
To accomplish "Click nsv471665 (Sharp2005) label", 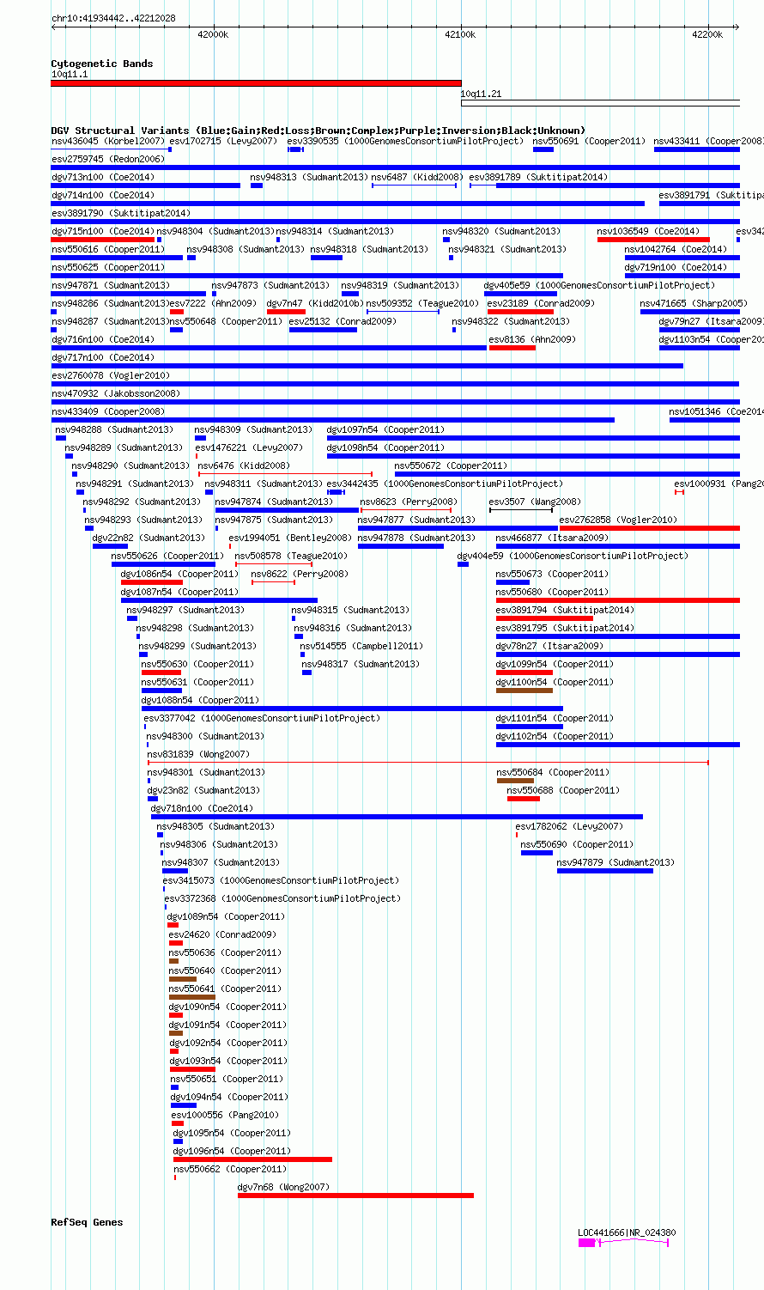I will (694, 303).
